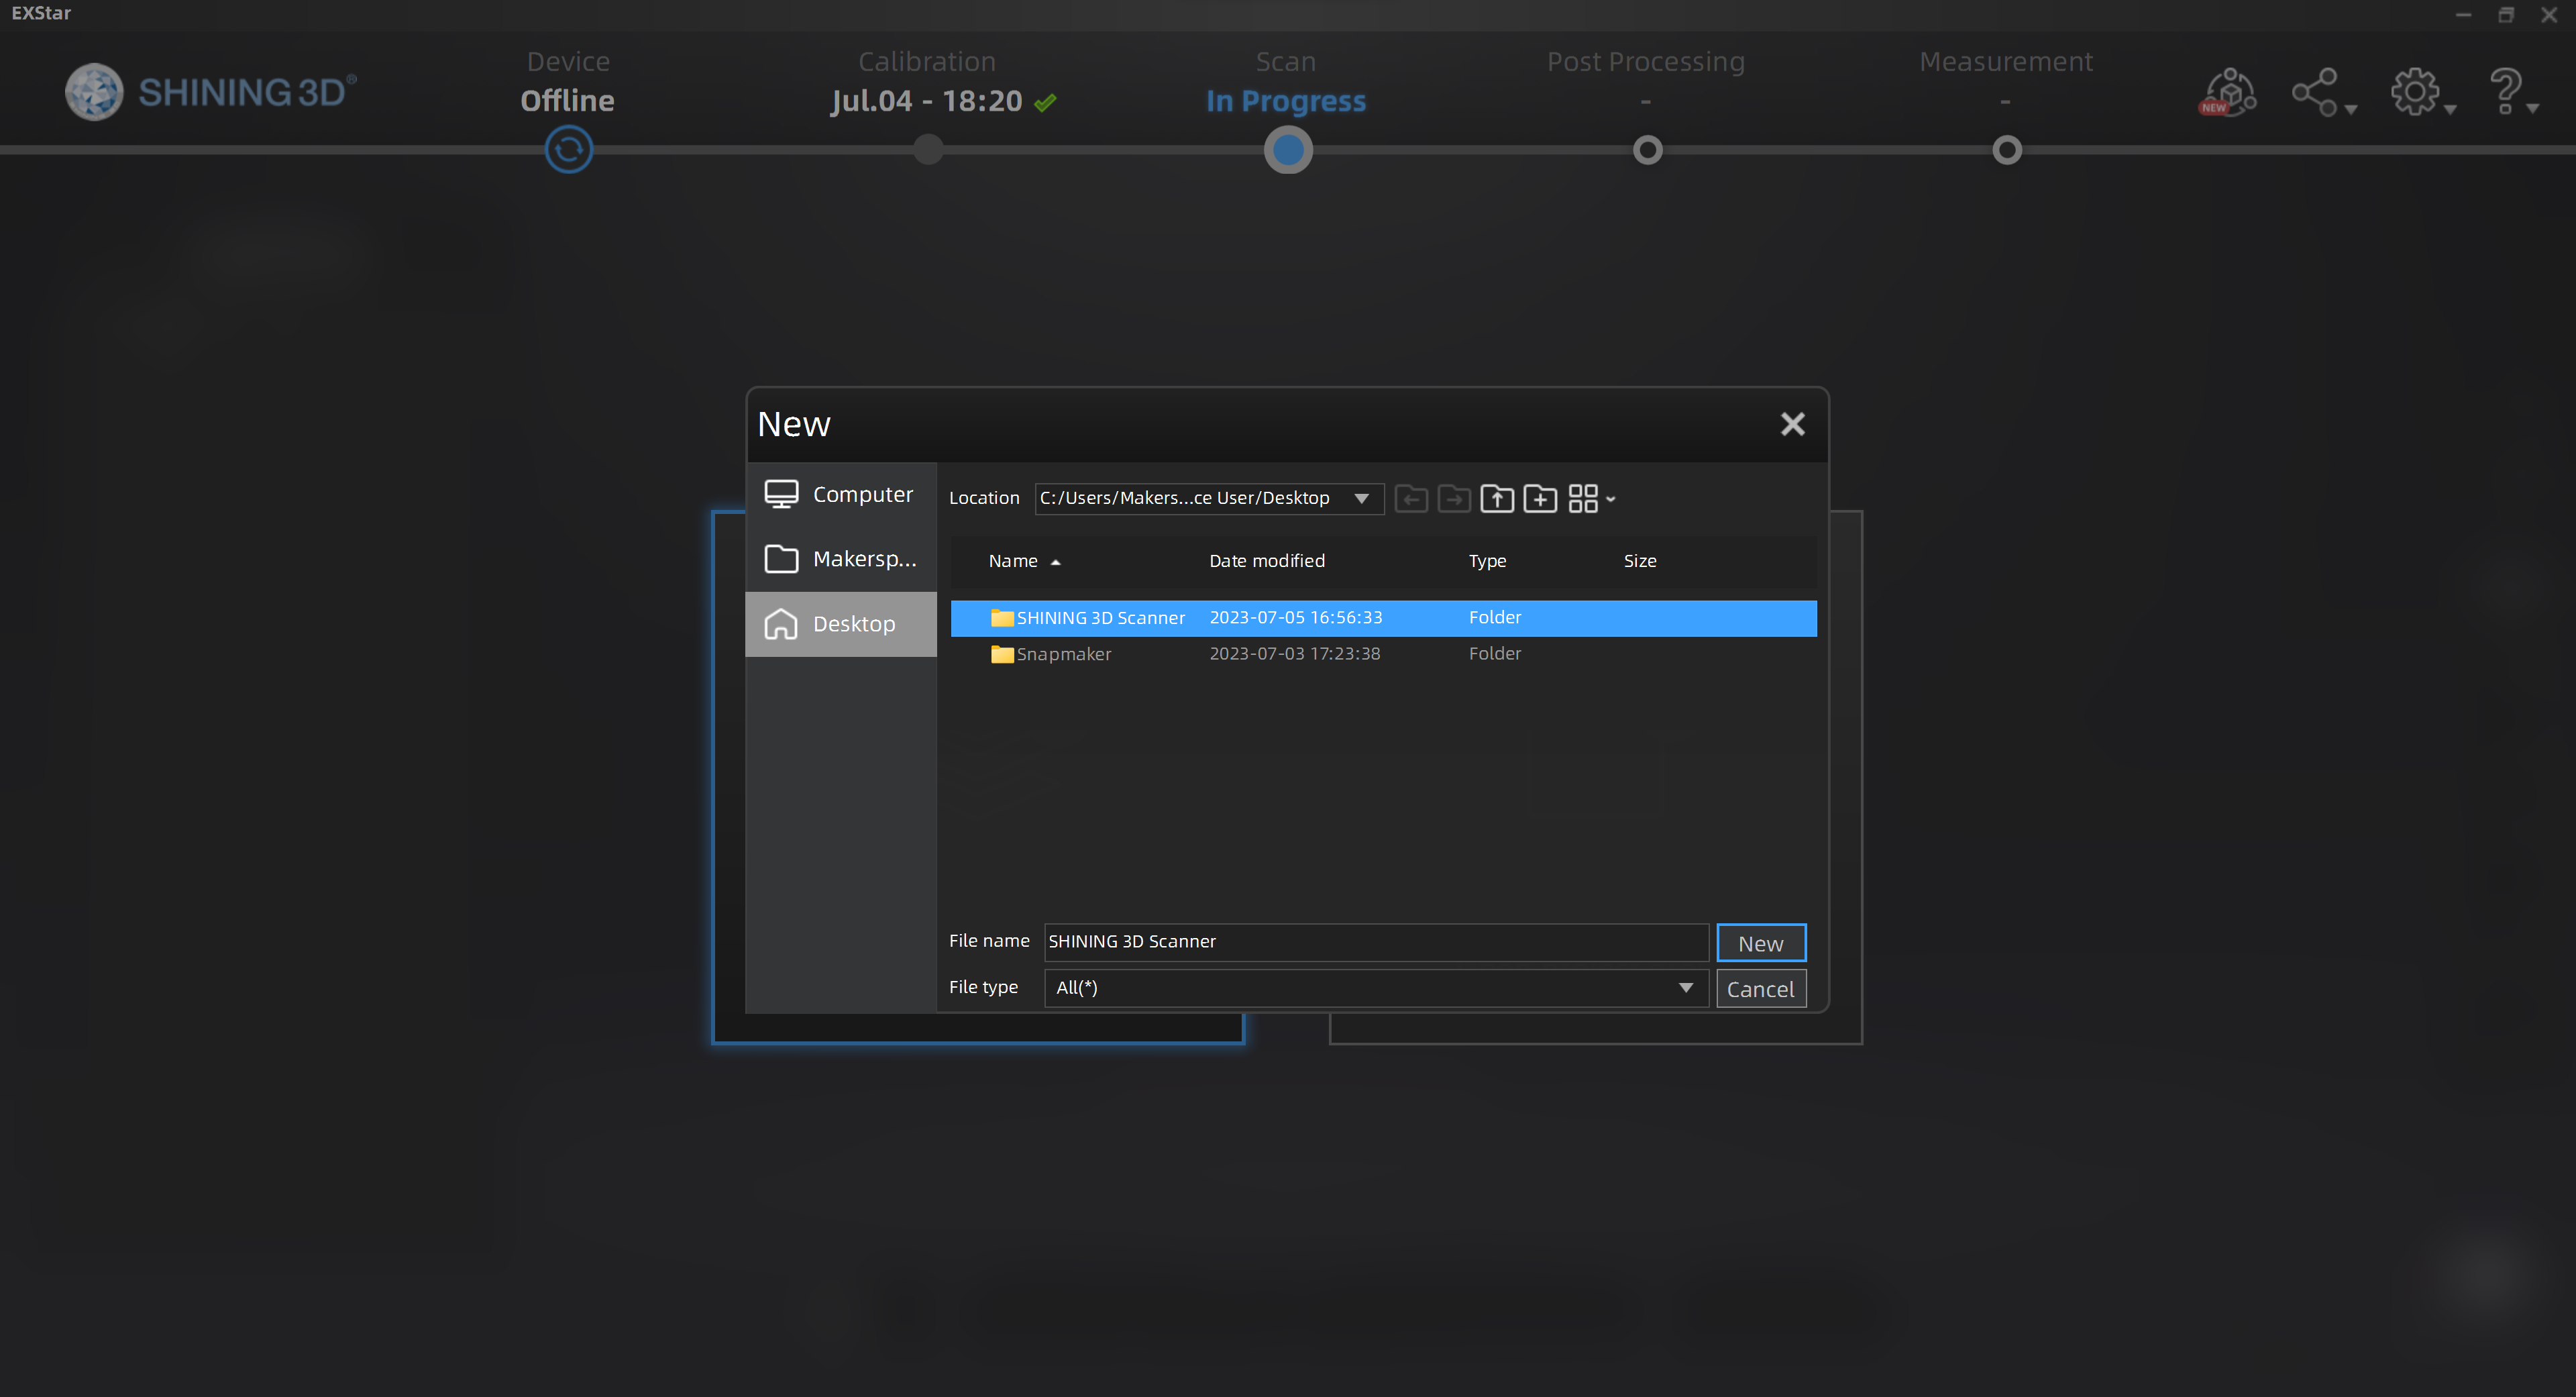The image size is (2576, 1397).
Task: Click the Device refresh status icon
Action: (568, 150)
